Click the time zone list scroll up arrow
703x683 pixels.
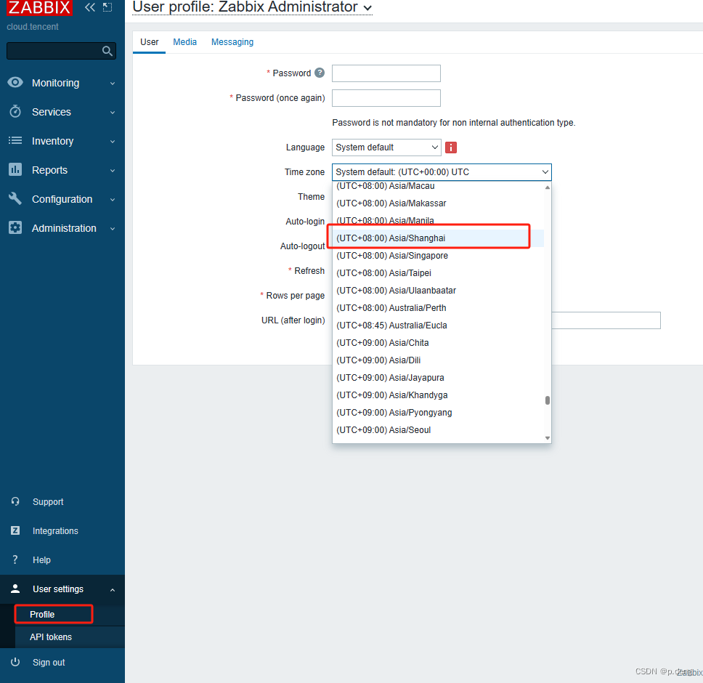pyautogui.click(x=548, y=187)
